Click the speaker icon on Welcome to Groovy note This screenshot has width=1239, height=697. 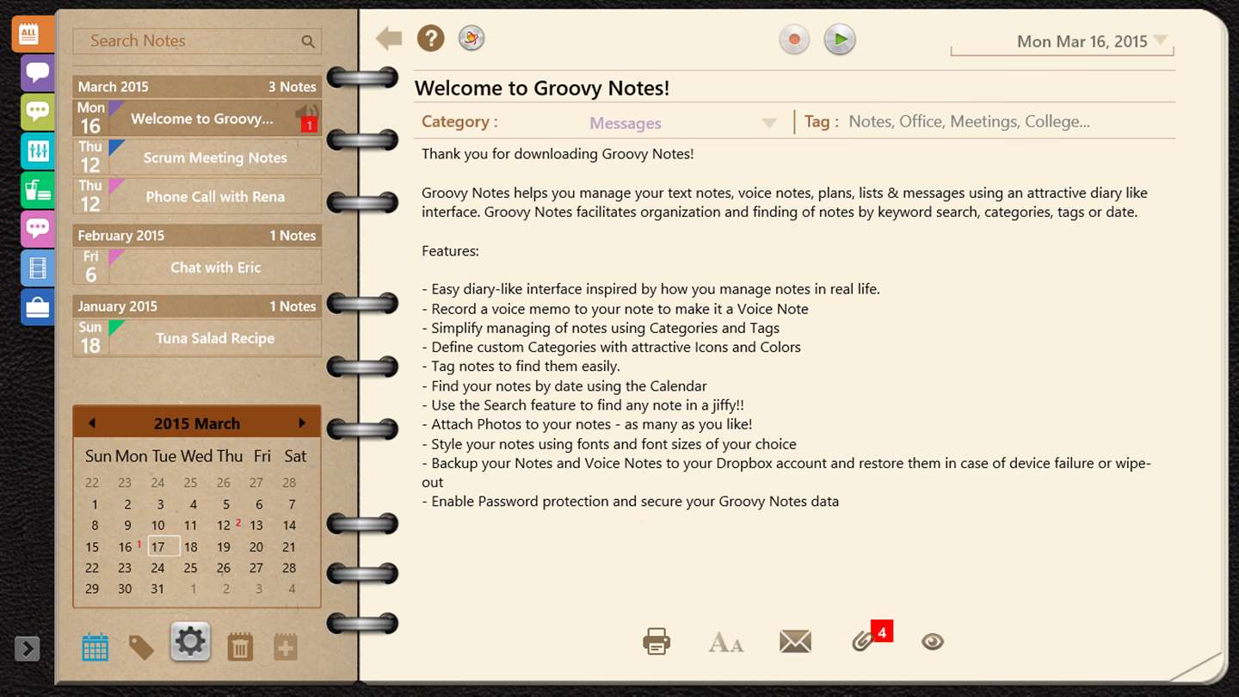pyautogui.click(x=306, y=113)
